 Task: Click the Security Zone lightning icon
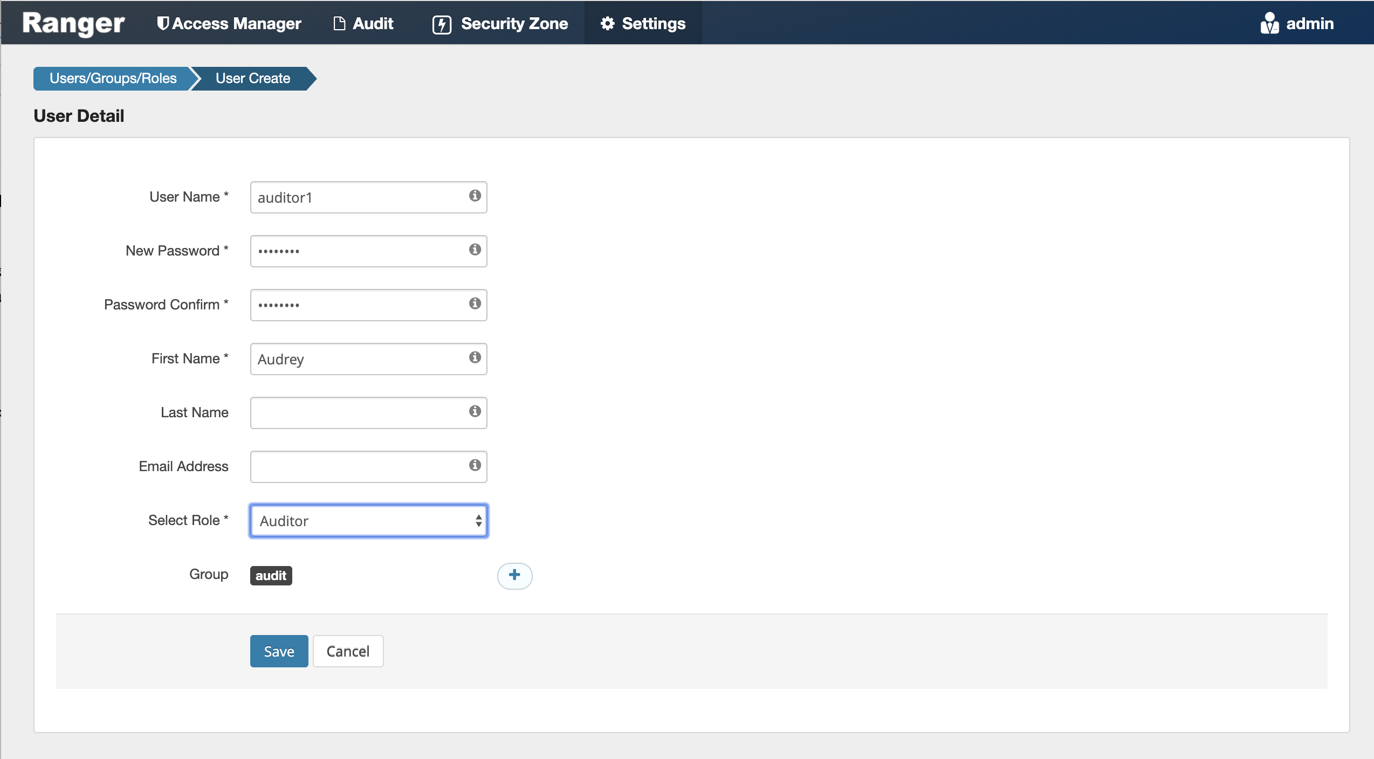(441, 23)
